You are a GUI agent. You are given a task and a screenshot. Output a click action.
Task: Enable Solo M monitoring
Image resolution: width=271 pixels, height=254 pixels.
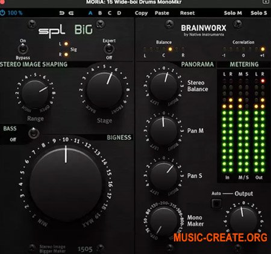click(233, 13)
